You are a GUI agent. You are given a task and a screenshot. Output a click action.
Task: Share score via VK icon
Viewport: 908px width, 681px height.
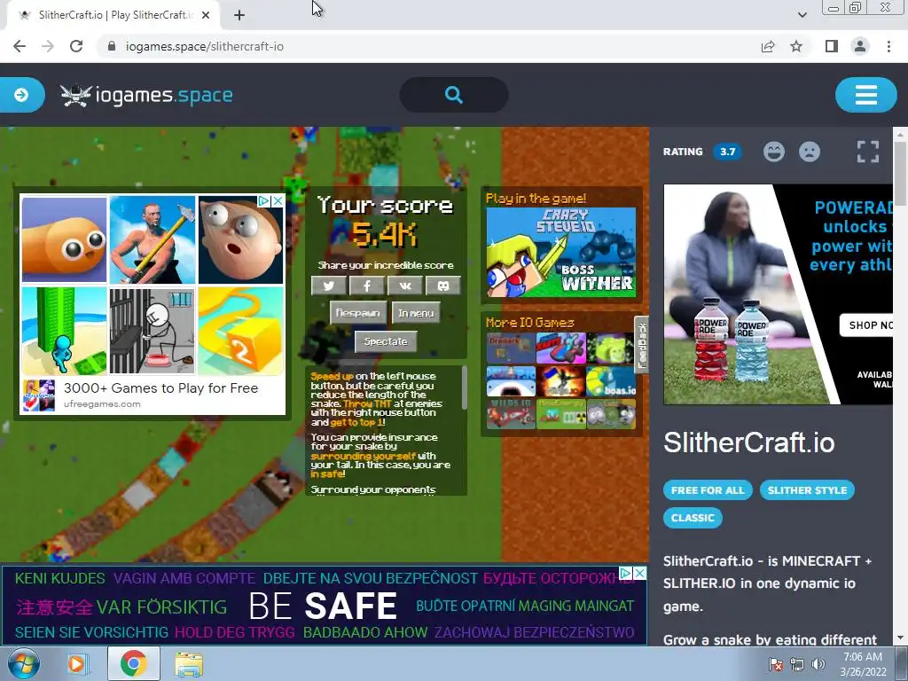click(404, 286)
